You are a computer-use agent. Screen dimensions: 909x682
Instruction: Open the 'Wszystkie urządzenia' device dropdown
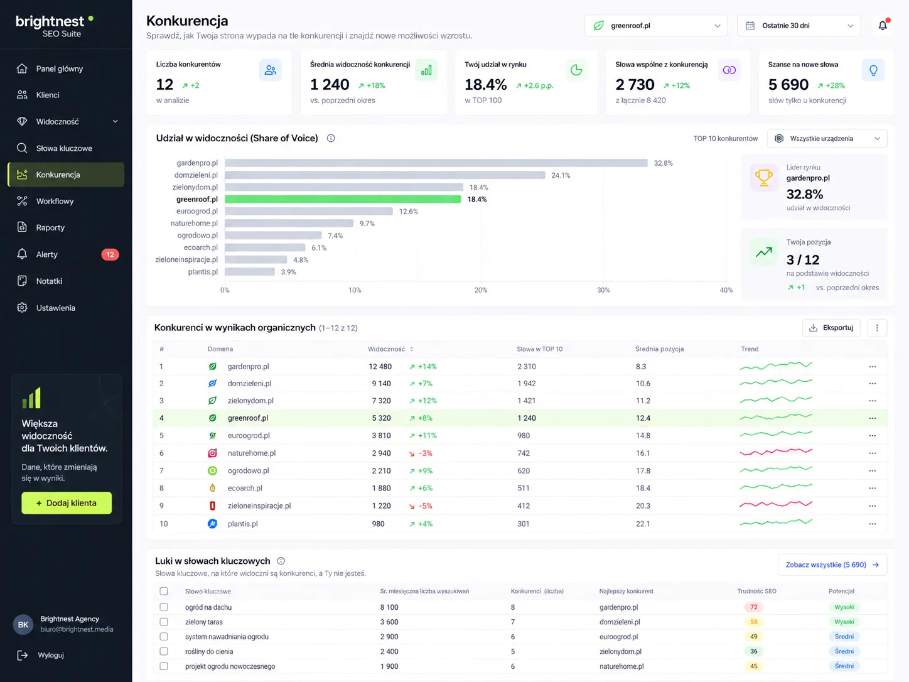tap(827, 138)
